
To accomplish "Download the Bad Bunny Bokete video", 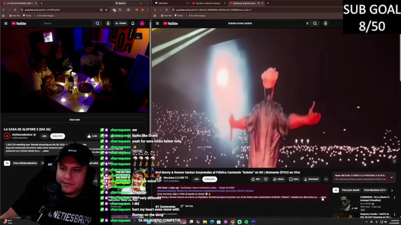I will click(311, 179).
